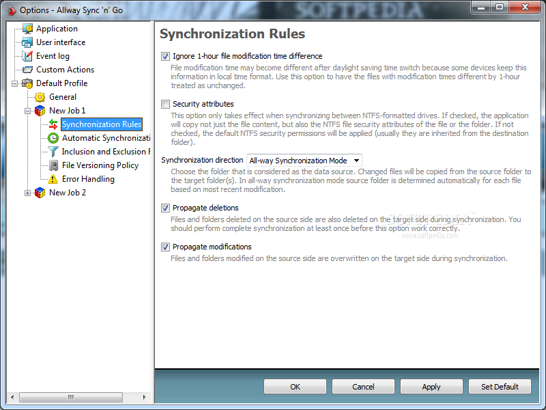The width and height of the screenshot is (546, 410).
Task: Click the Synchronization direction label
Action: pyautogui.click(x=202, y=161)
